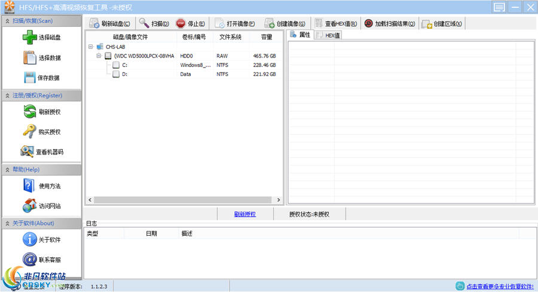Click the 228.46 GB capacity cell

(x=264, y=65)
